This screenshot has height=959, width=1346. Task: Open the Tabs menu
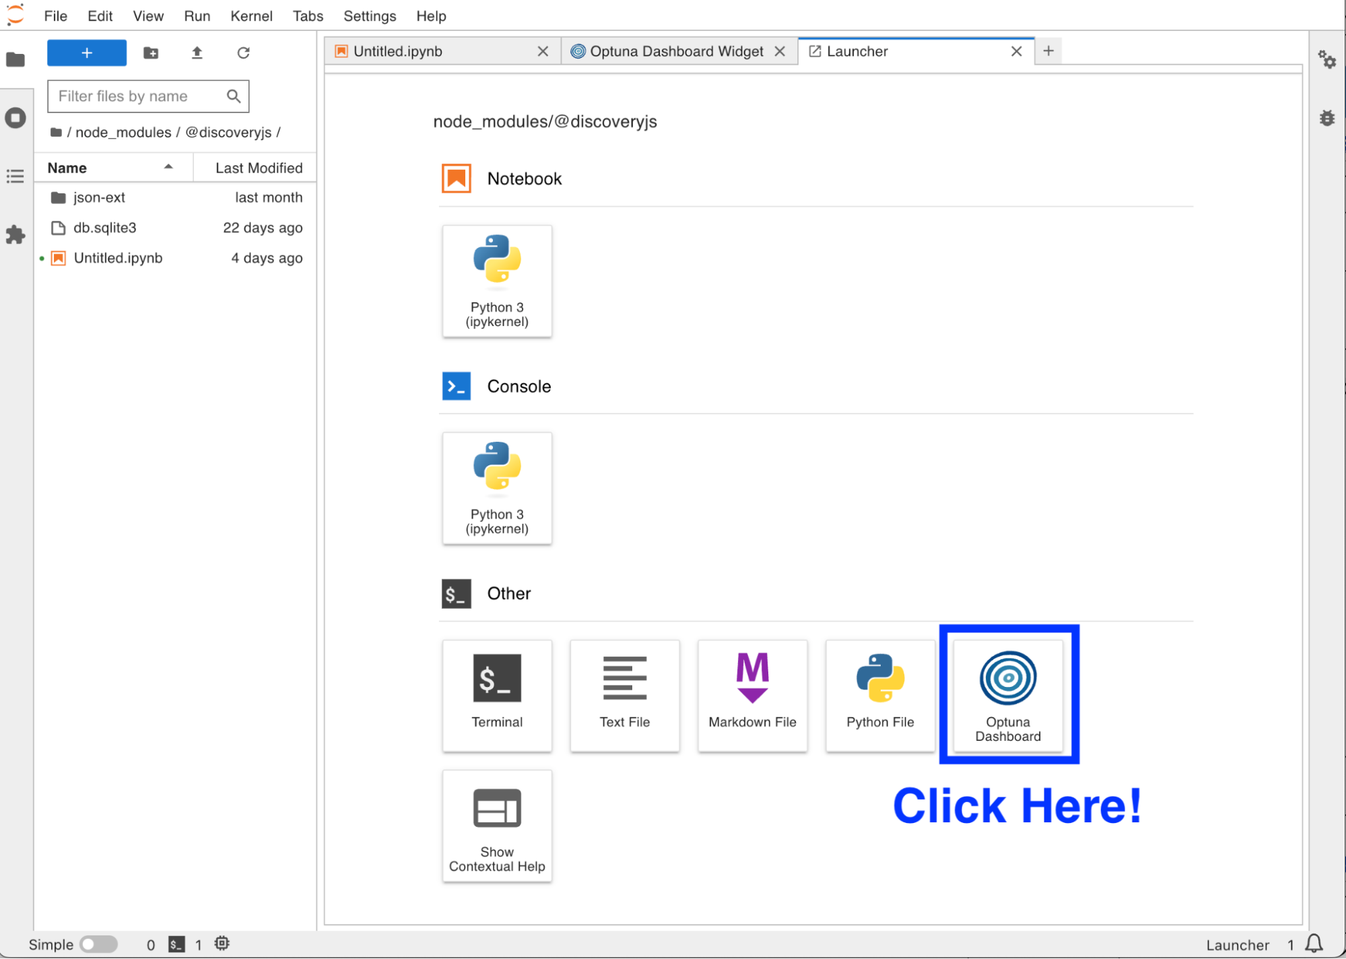pyautogui.click(x=308, y=15)
